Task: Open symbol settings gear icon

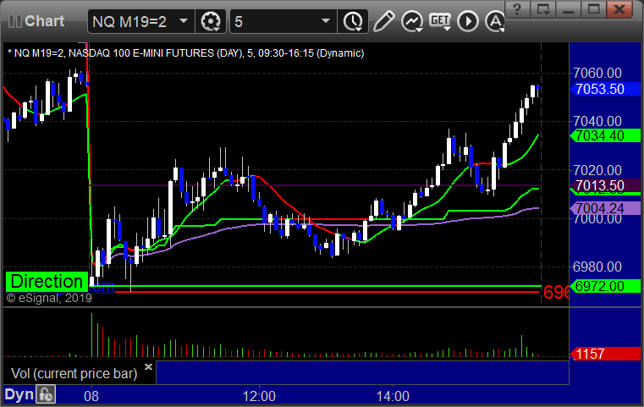Action: 212,21
